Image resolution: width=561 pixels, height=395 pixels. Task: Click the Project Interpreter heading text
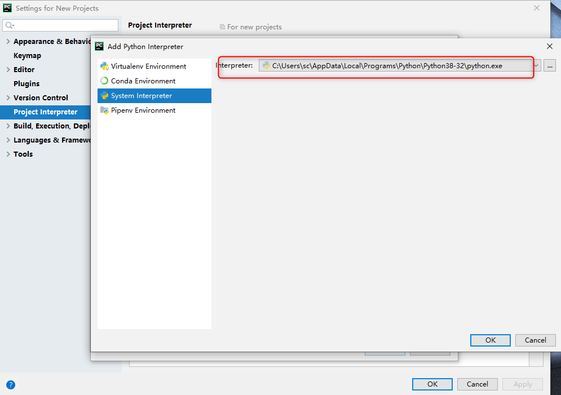[x=160, y=25]
